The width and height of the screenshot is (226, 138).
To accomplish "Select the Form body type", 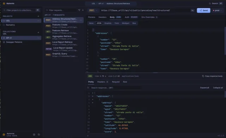I will (117, 23).
